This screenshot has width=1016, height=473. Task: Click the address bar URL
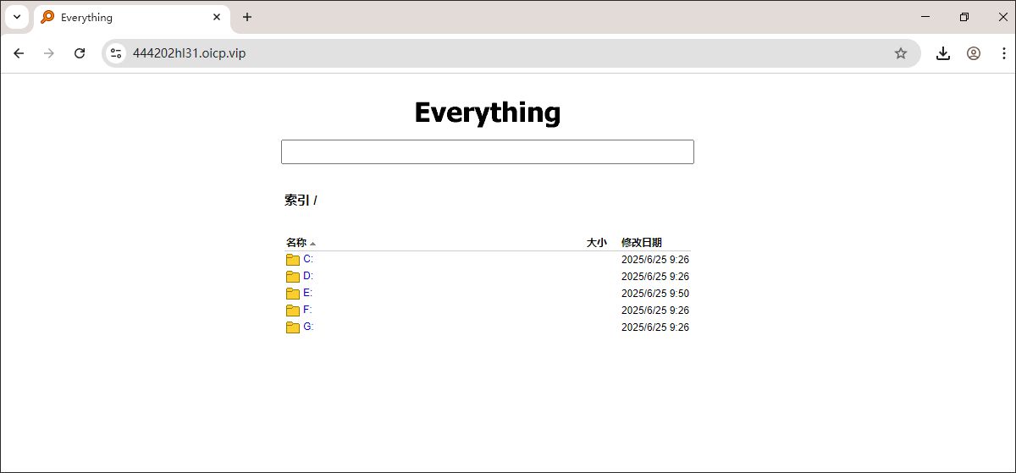coord(190,53)
